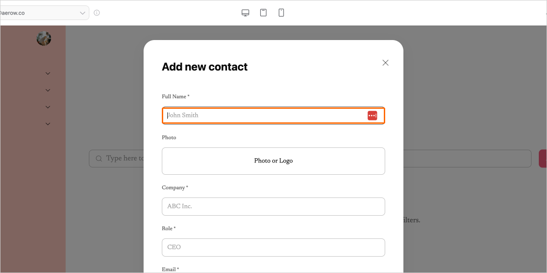Click the Role field with CEO placeholder
The width and height of the screenshot is (547, 273).
273,248
